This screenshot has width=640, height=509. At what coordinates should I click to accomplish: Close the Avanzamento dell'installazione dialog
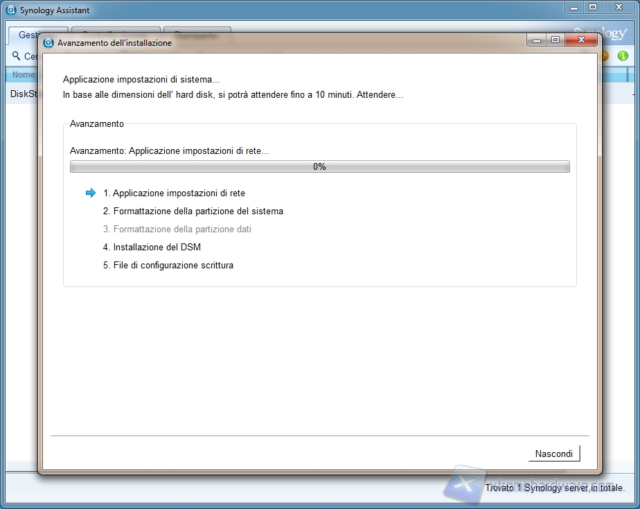pos(580,40)
